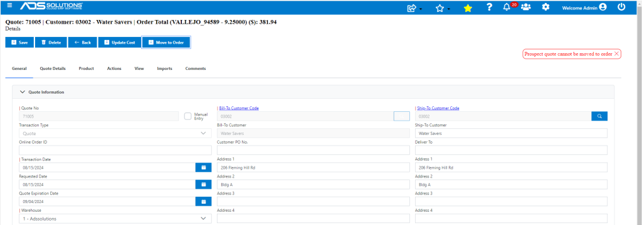Screen dimensions: 642x225
Task: Dismiss the prospect quote error message
Action: 617,54
